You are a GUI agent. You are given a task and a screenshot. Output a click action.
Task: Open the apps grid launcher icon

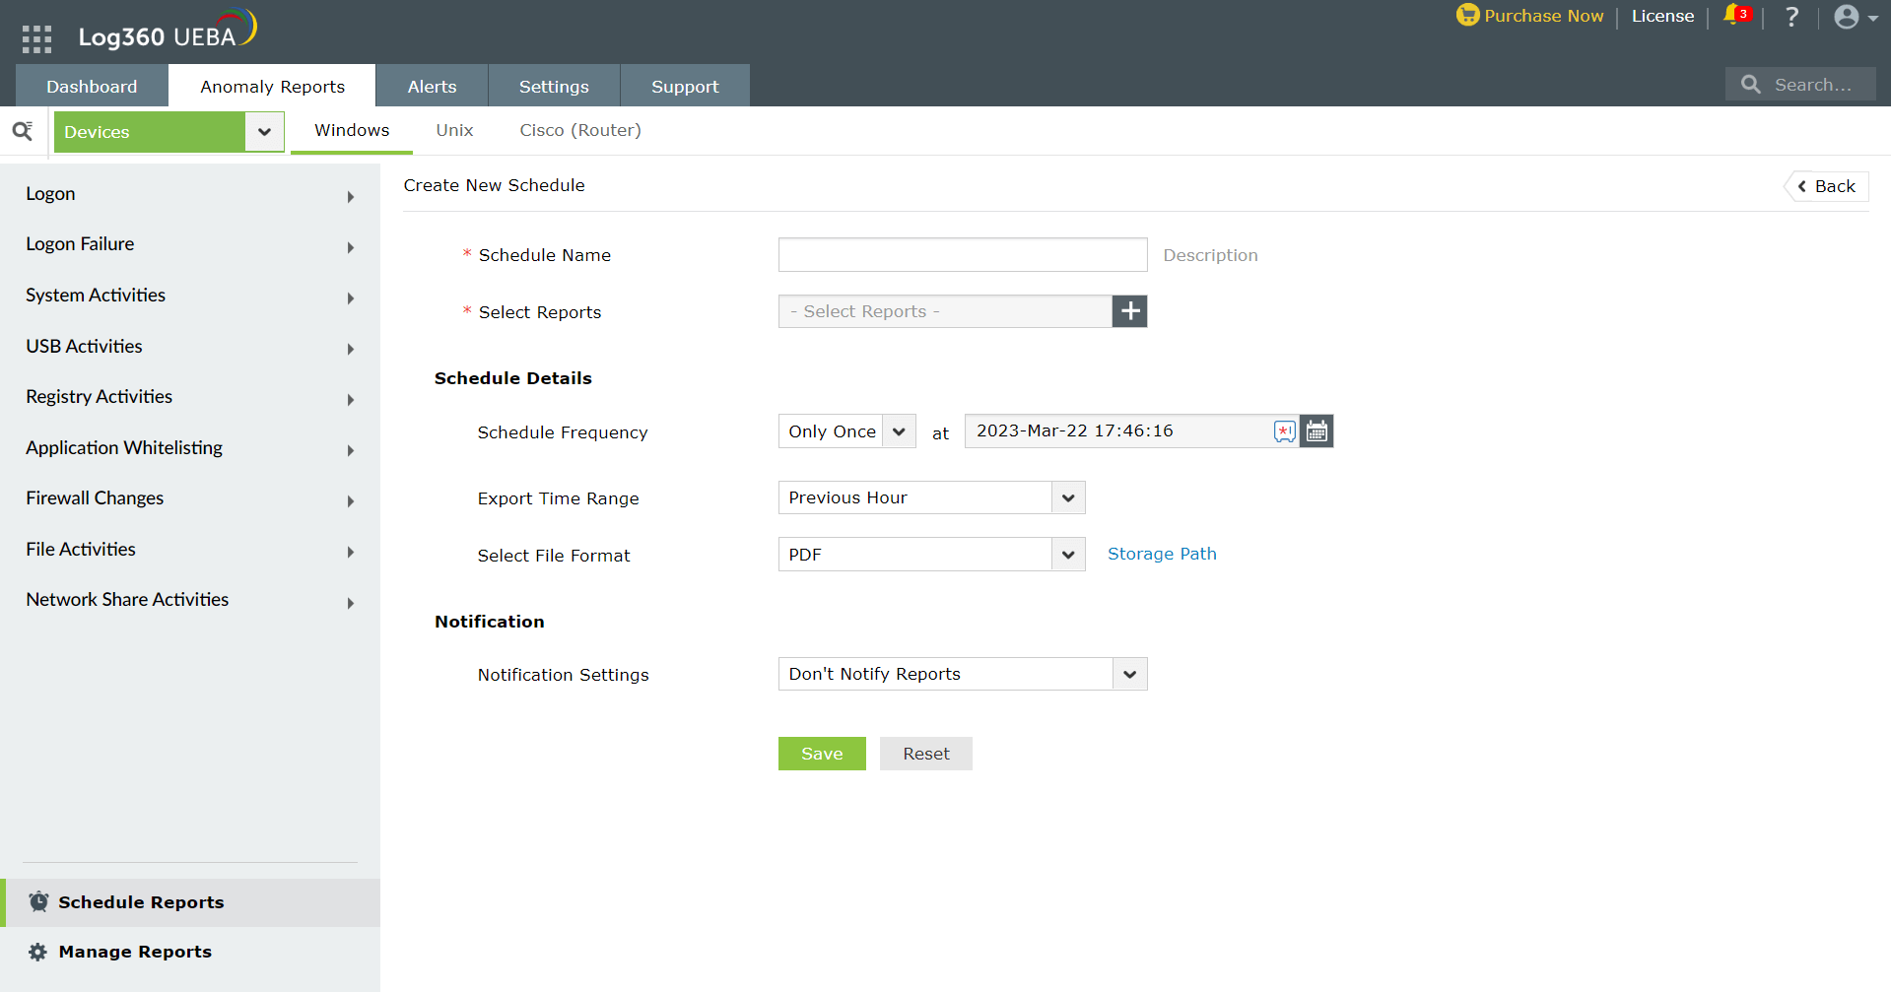tap(36, 38)
